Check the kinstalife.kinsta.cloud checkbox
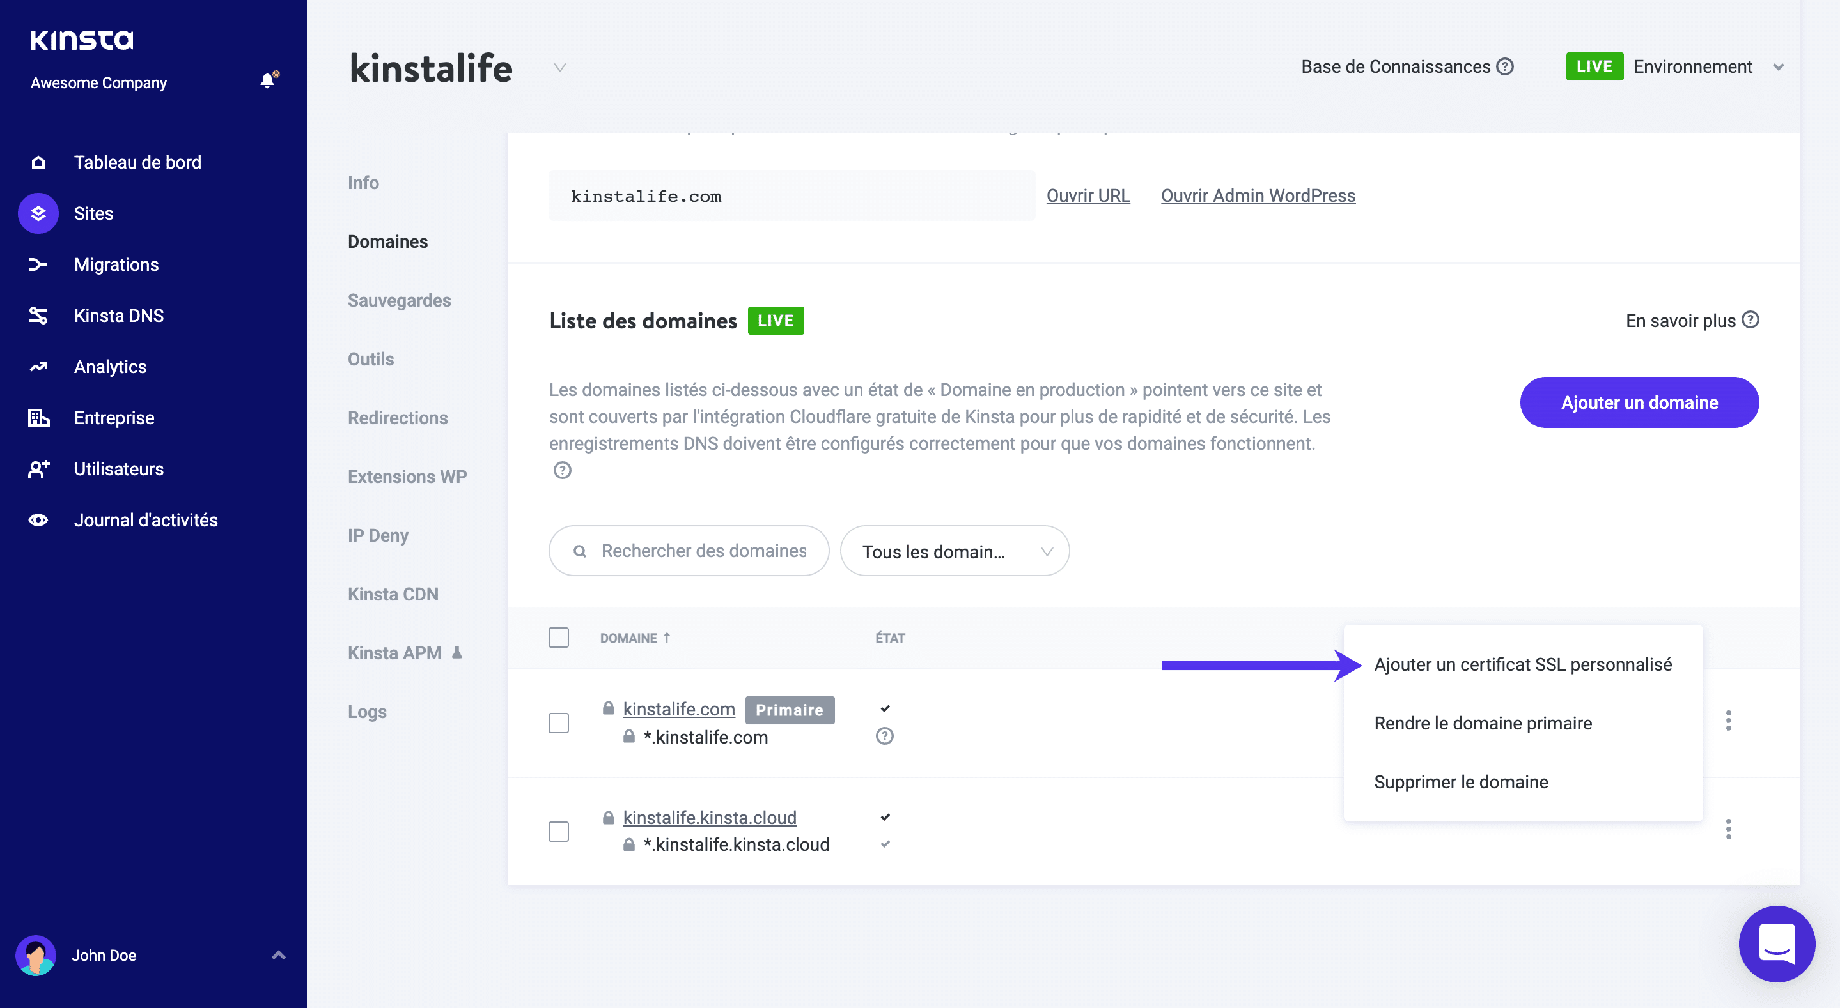Image resolution: width=1840 pixels, height=1008 pixels. (559, 831)
